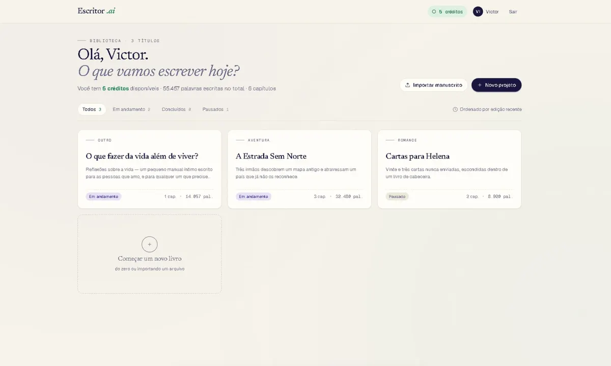Click description starting Vinte e três cartas

(447, 173)
